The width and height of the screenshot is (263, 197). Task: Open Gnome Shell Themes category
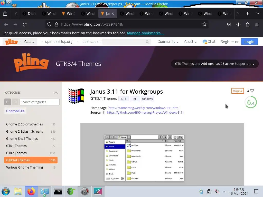31,139
